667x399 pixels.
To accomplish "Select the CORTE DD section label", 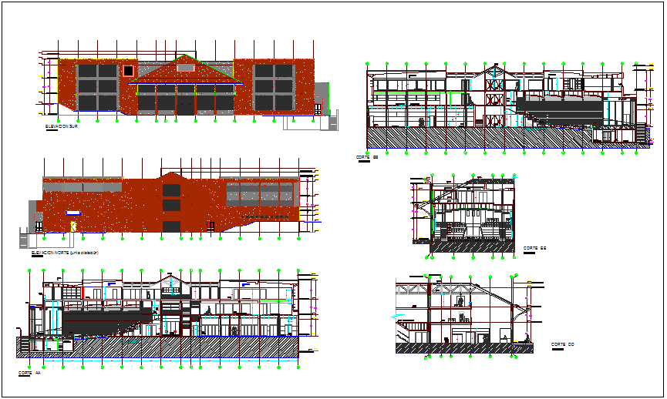I will point(562,344).
